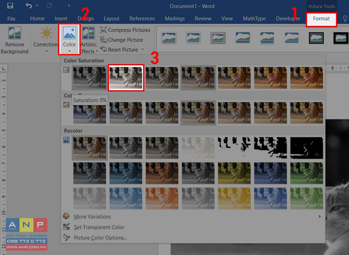Apply the light green recolor swatch
Screen dimensions: 349x255
[307, 198]
